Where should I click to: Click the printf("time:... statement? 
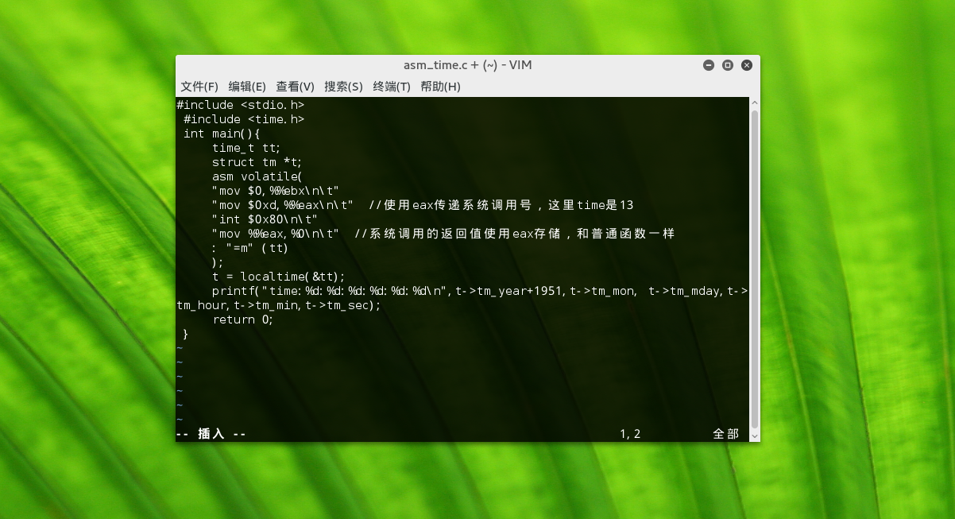pos(480,291)
